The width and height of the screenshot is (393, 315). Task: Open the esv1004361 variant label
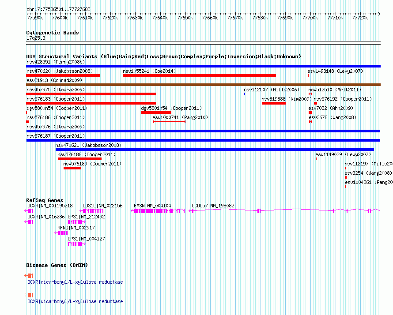(x=369, y=182)
